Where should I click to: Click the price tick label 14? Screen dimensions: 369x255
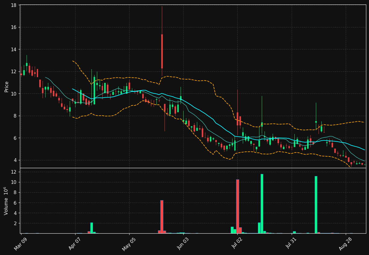(14, 49)
